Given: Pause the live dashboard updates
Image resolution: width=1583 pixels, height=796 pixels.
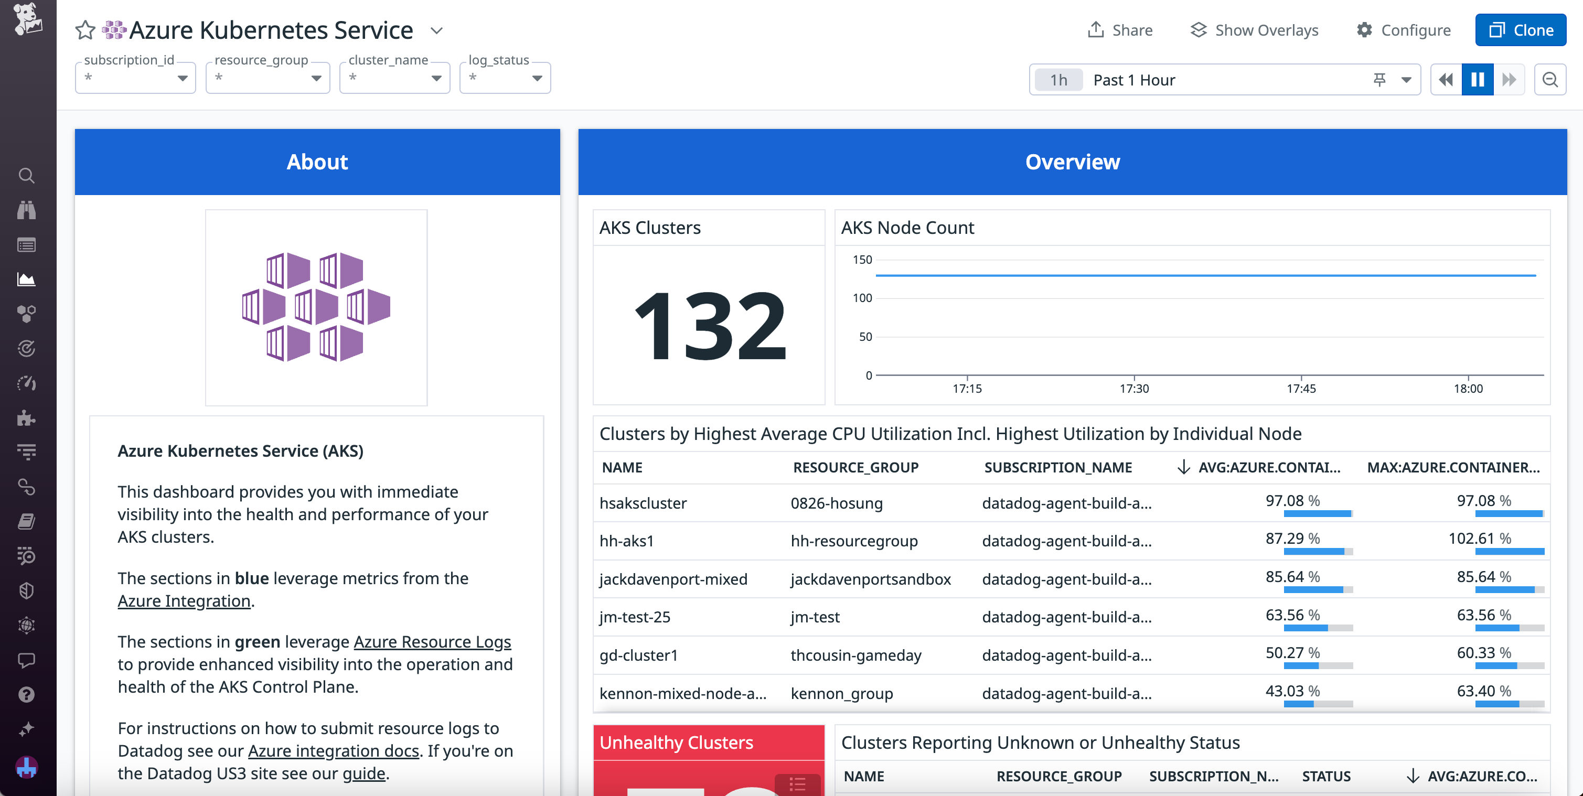Looking at the screenshot, I should 1479,79.
